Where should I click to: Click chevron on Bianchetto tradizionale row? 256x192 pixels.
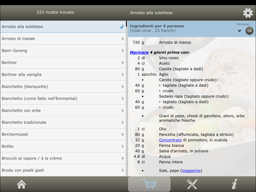pyautogui.click(x=123, y=122)
